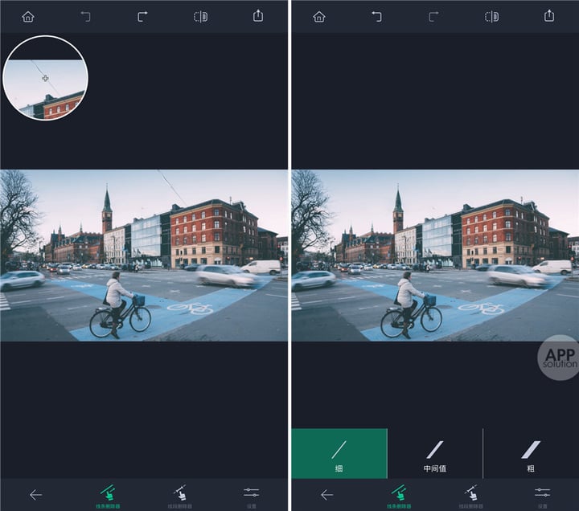Go back with right screen arrow button
Viewport: 579px width, 511px height.
click(326, 495)
